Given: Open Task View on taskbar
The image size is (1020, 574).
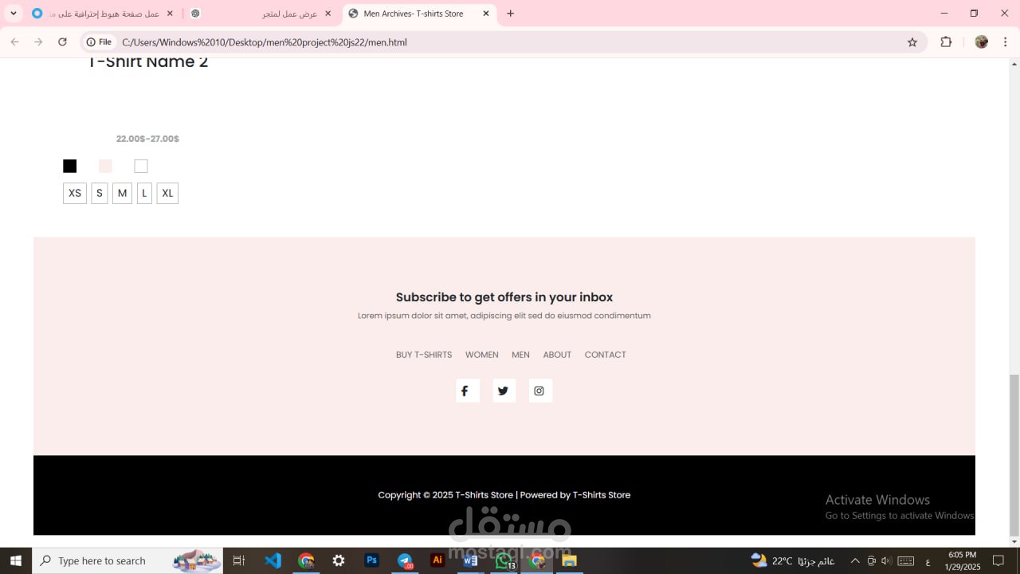Looking at the screenshot, I should point(238,560).
